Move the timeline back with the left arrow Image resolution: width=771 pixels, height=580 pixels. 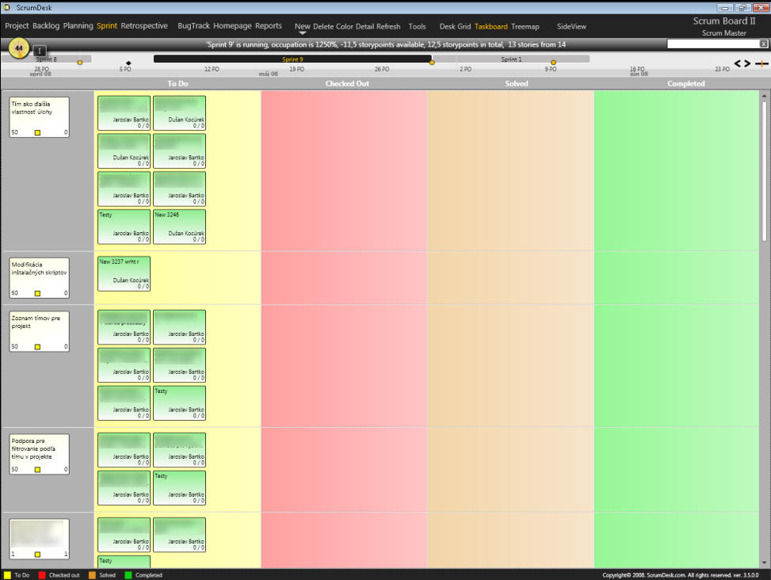pyautogui.click(x=738, y=63)
